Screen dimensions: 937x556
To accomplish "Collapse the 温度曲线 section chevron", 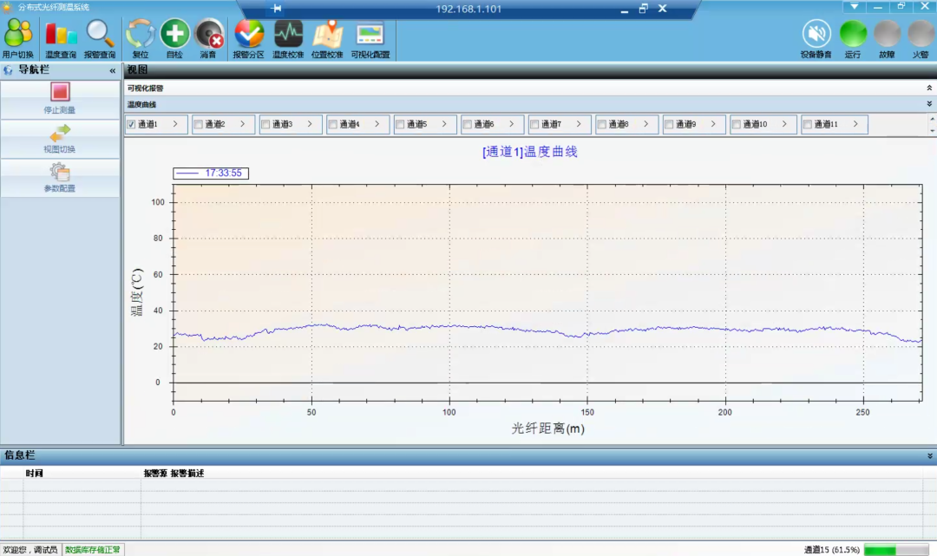I will point(929,104).
